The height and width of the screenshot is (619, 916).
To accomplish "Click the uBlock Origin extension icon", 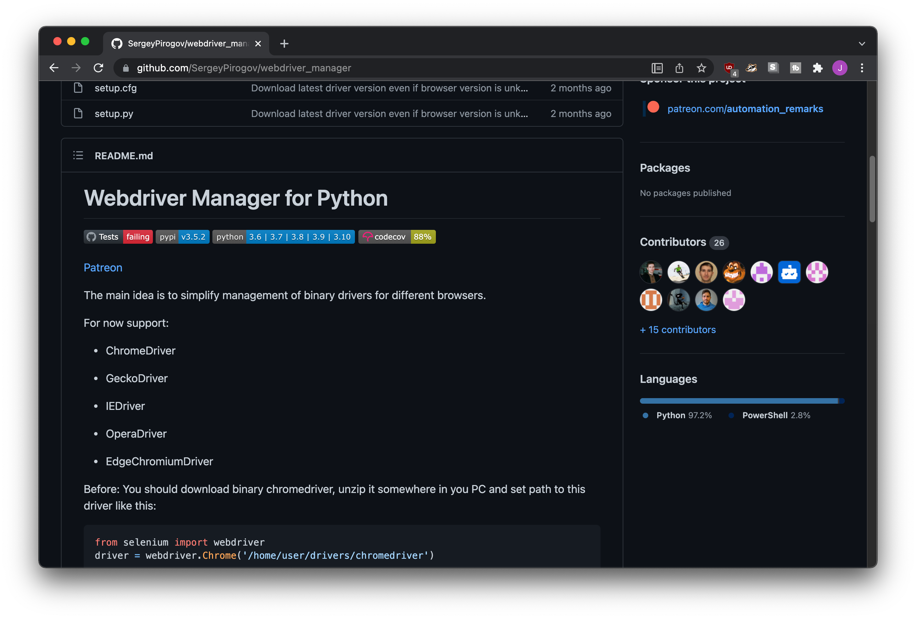I will click(730, 68).
